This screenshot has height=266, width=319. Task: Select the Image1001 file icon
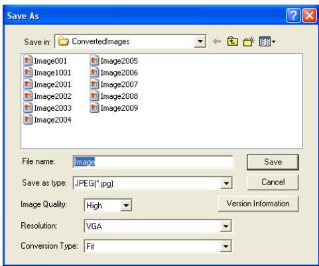28,72
